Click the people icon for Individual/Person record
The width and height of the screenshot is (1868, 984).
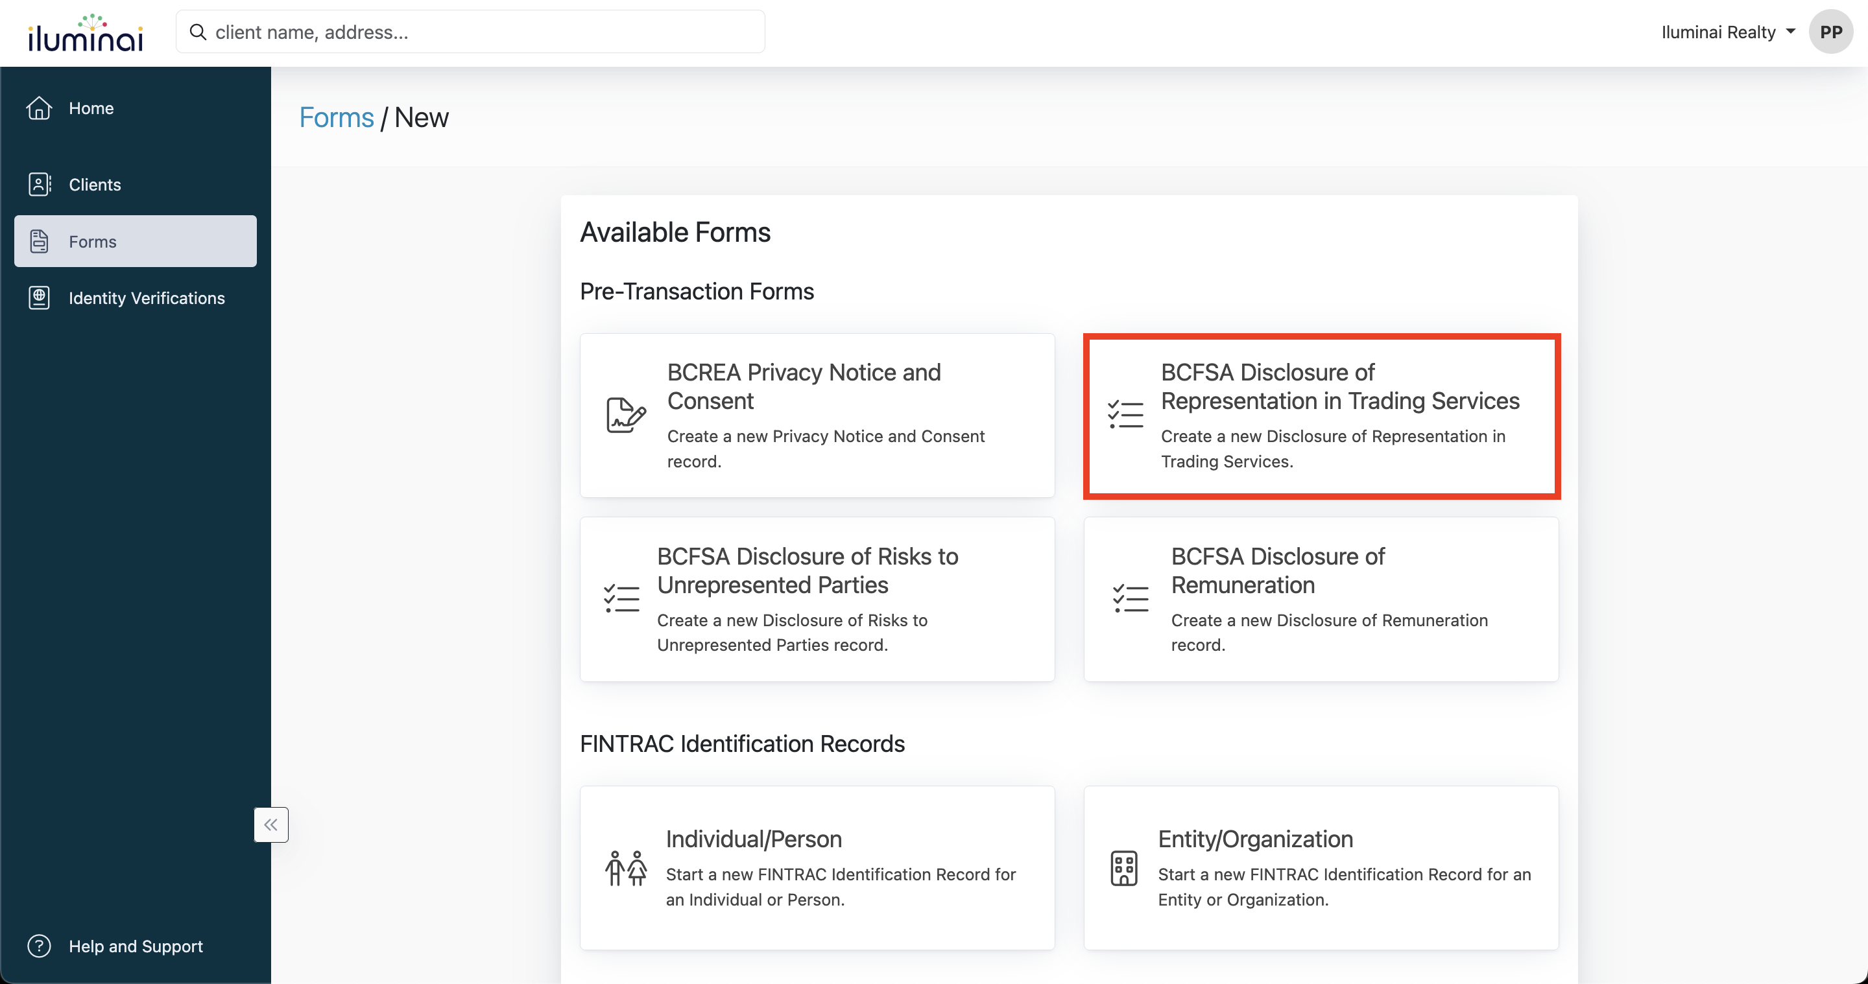click(625, 868)
